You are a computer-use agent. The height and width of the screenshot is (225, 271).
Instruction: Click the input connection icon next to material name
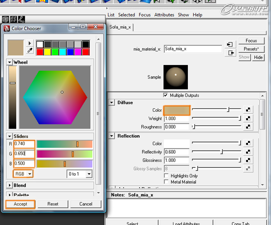coord(230,45)
